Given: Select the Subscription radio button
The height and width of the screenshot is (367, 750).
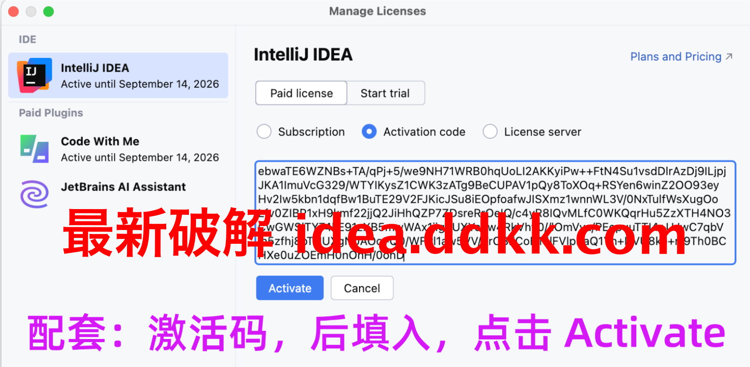Looking at the screenshot, I should coord(264,132).
